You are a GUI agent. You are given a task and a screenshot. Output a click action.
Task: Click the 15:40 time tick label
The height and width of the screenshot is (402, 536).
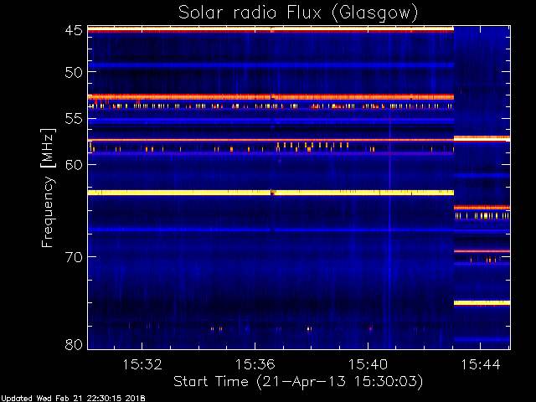(368, 364)
